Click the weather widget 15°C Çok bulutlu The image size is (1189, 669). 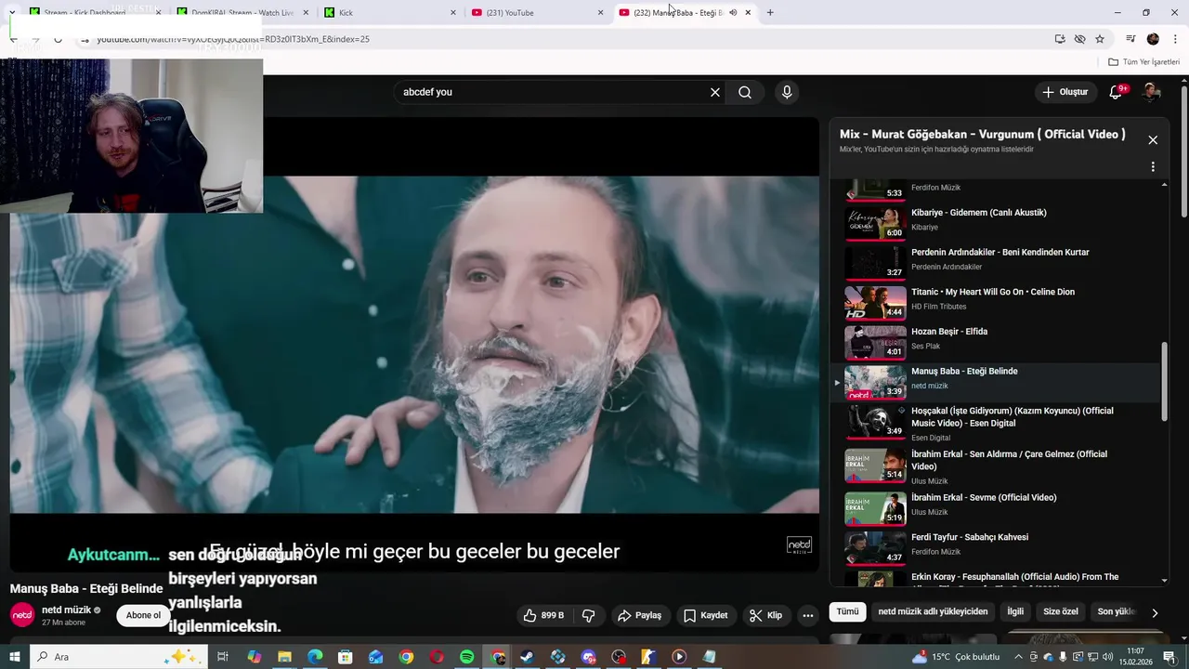tap(957, 657)
